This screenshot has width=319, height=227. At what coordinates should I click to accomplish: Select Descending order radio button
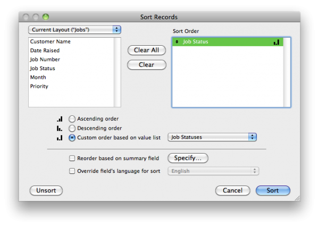click(x=72, y=128)
